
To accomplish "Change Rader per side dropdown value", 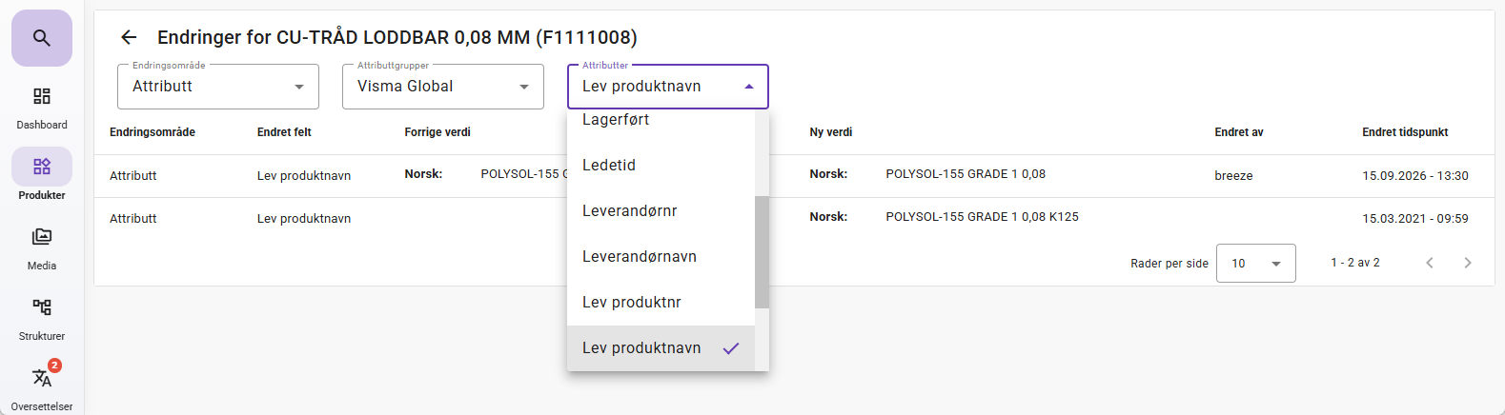I will pyautogui.click(x=1256, y=264).
